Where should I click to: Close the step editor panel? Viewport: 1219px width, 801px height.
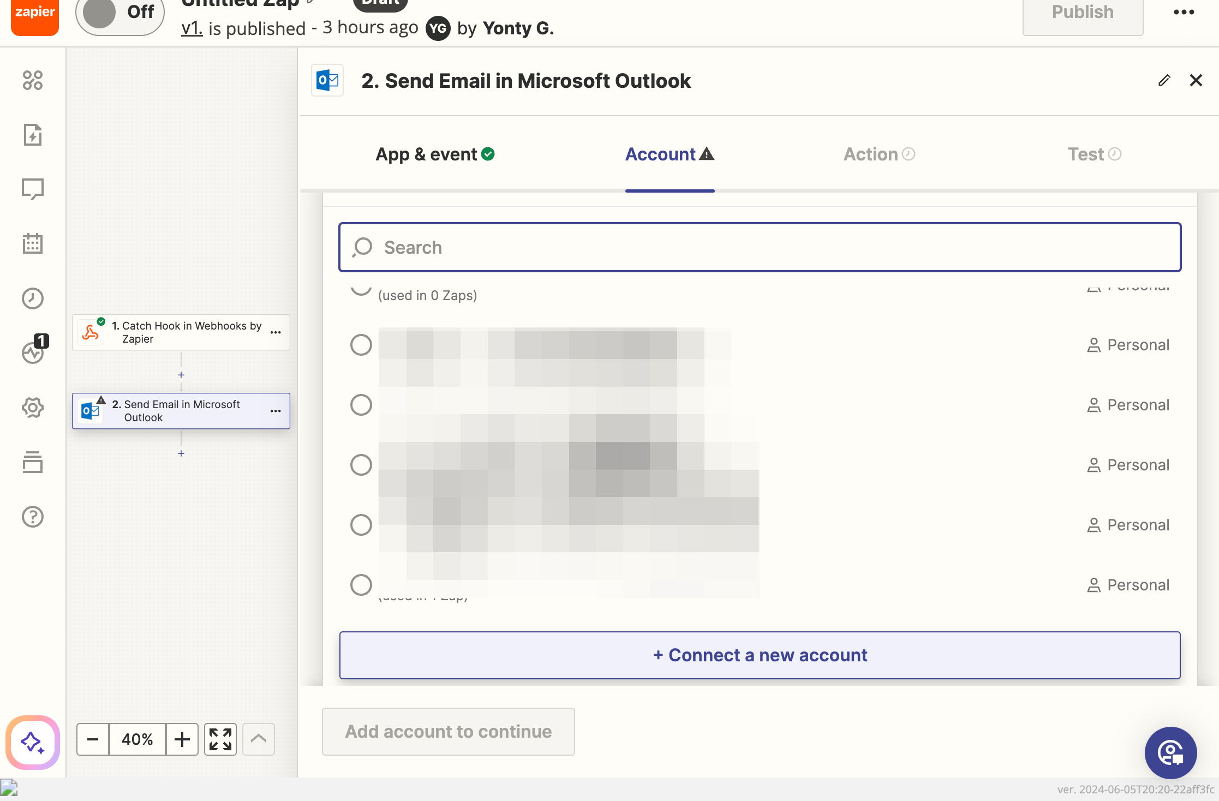[x=1196, y=80]
